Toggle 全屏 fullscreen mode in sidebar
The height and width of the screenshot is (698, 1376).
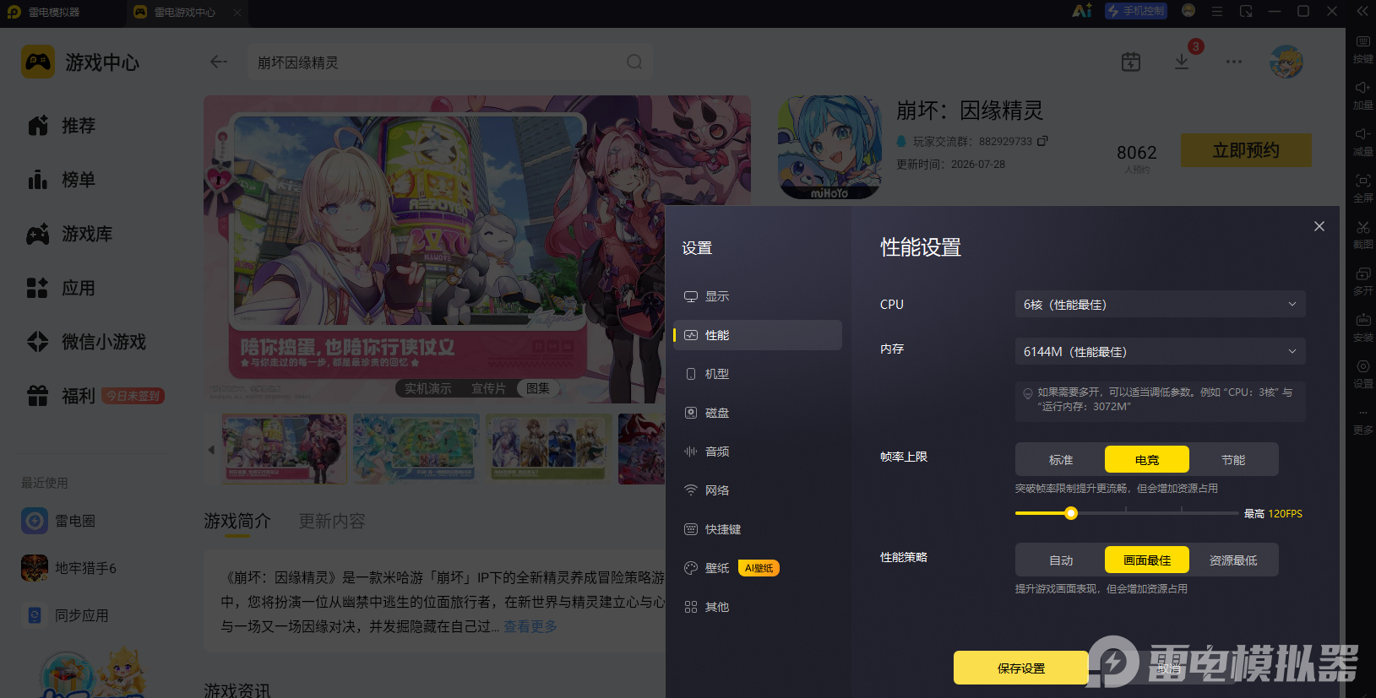coord(1362,187)
